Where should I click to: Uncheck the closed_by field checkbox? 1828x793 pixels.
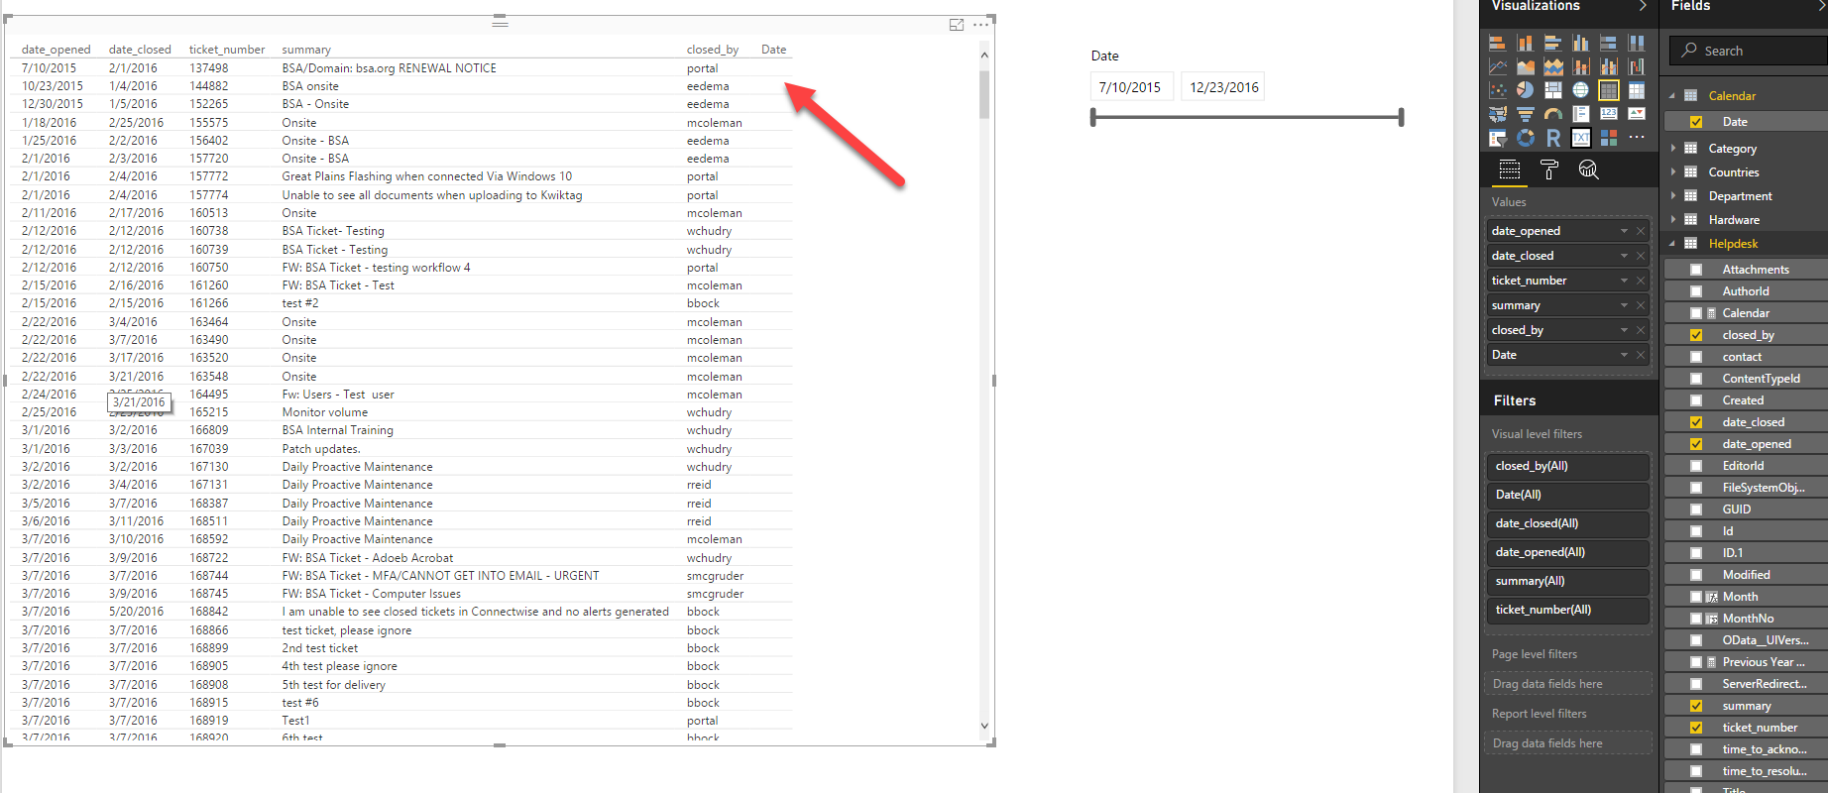(1696, 335)
